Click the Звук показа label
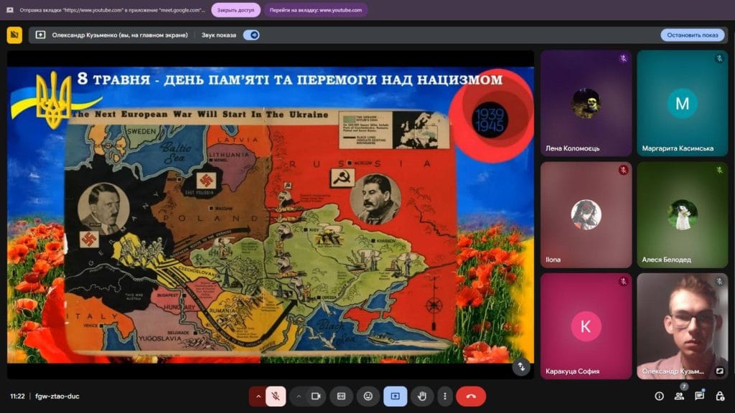Screen dimensions: 735x413 click(x=219, y=35)
